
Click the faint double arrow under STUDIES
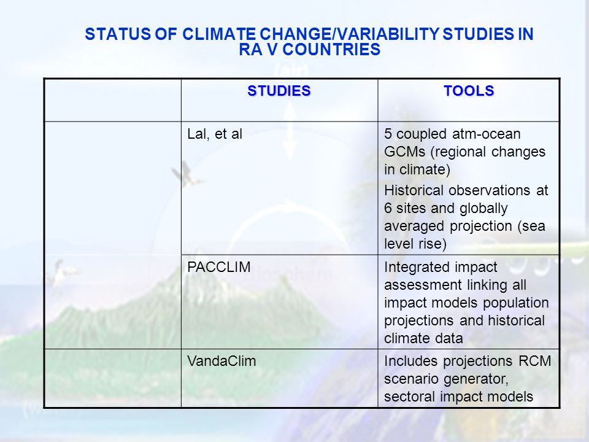click(290, 129)
